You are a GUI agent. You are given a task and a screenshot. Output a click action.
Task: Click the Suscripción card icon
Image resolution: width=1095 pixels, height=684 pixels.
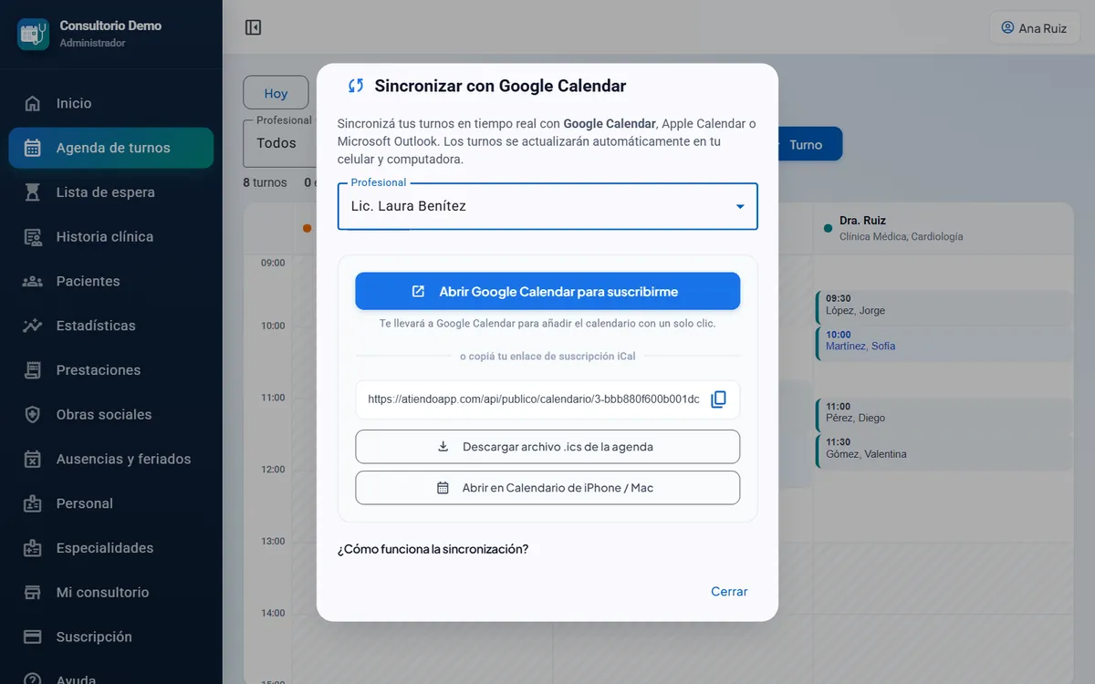[x=33, y=637]
